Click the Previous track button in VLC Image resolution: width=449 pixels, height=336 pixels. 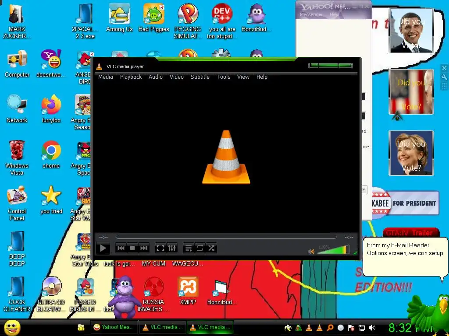coord(121,248)
